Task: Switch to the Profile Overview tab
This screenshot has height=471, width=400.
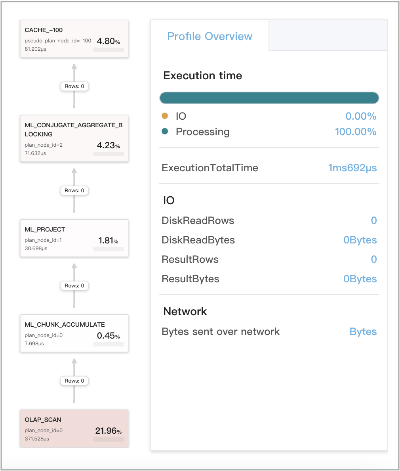Action: pyautogui.click(x=210, y=36)
